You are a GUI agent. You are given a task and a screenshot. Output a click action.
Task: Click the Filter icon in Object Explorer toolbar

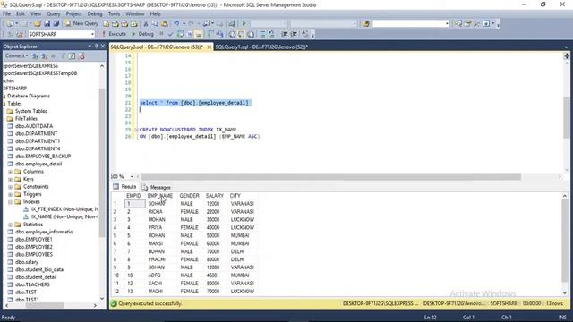63,55
